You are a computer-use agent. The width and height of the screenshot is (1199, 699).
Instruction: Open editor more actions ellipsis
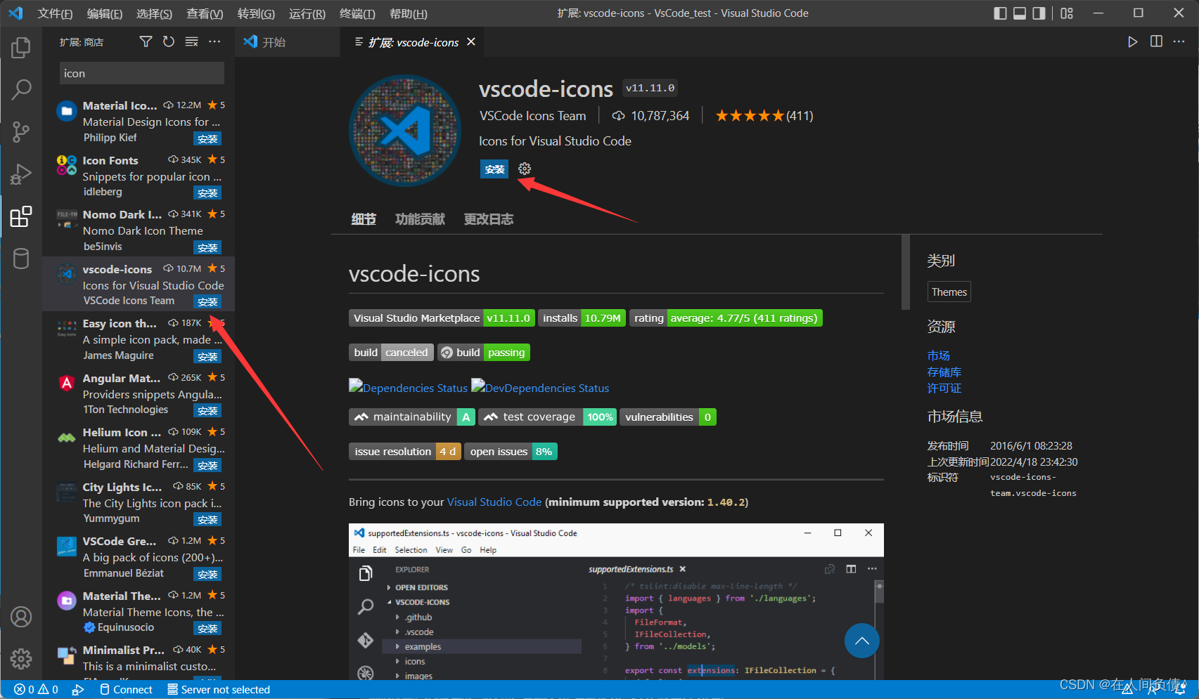click(x=1179, y=41)
